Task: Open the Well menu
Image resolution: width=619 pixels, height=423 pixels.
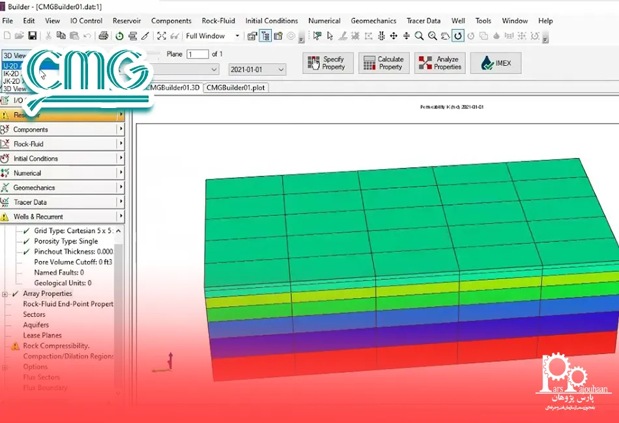Action: (x=458, y=21)
